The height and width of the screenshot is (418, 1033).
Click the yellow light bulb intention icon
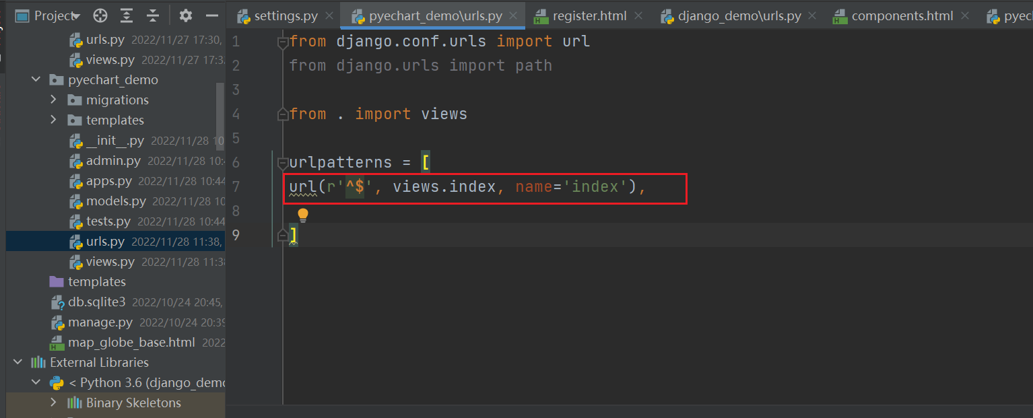click(303, 215)
